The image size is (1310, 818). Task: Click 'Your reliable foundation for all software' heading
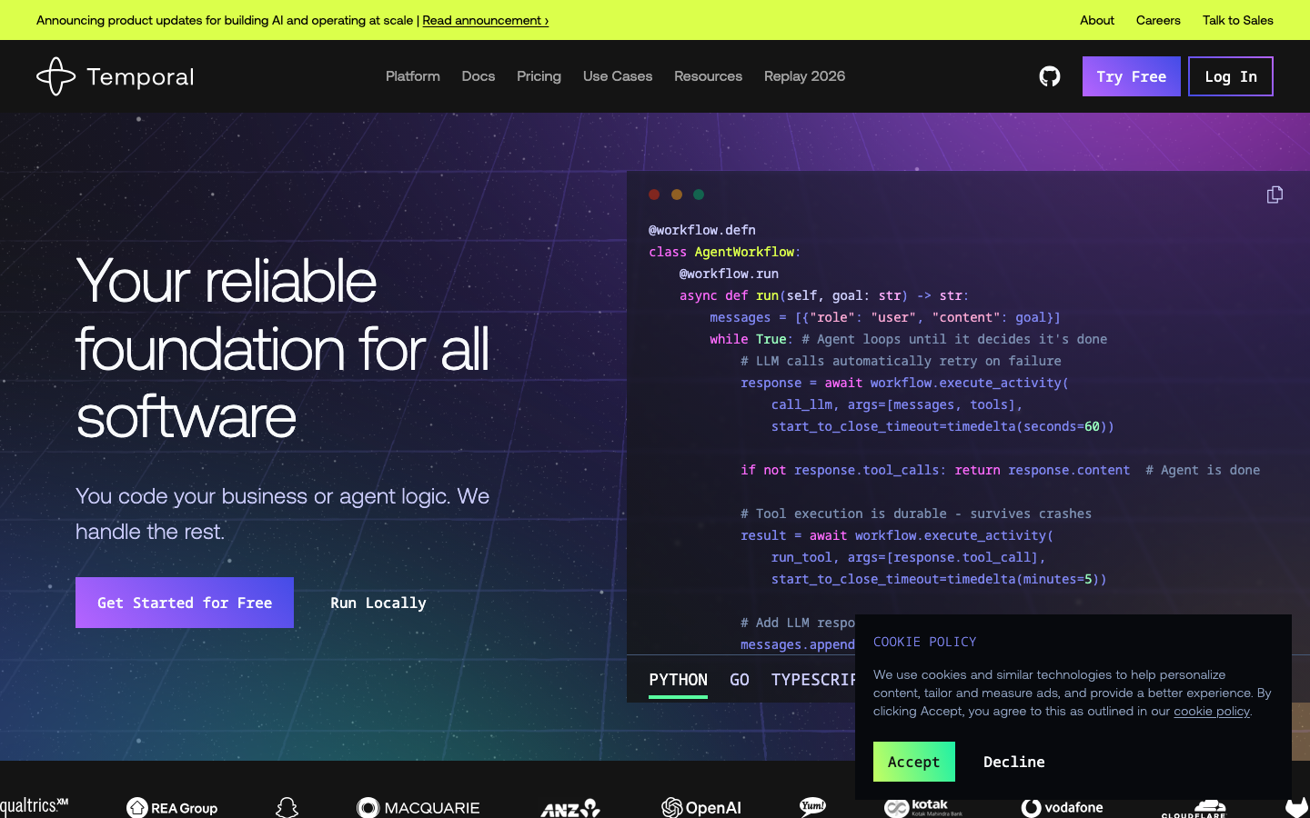(283, 348)
